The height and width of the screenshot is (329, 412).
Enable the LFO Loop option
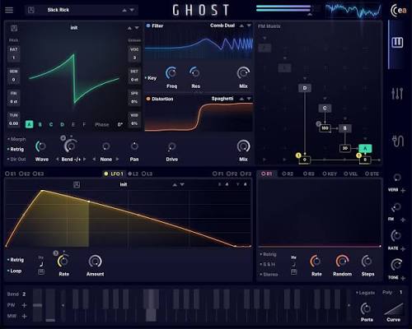pyautogui.click(x=14, y=271)
